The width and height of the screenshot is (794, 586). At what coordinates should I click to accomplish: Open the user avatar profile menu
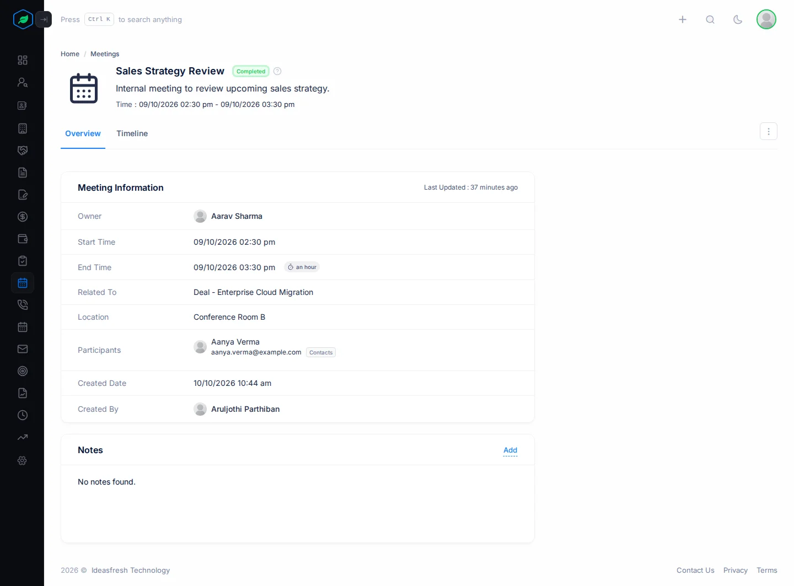coord(766,19)
